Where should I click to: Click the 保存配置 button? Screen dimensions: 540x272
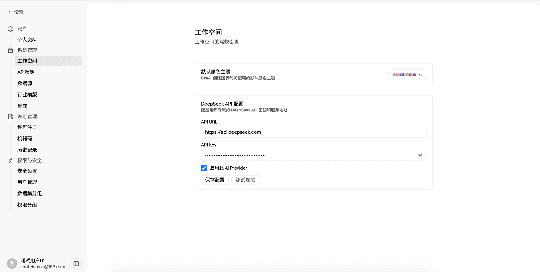(215, 180)
